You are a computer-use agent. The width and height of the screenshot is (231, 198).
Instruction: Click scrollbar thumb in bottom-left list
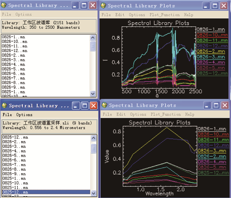(93, 147)
